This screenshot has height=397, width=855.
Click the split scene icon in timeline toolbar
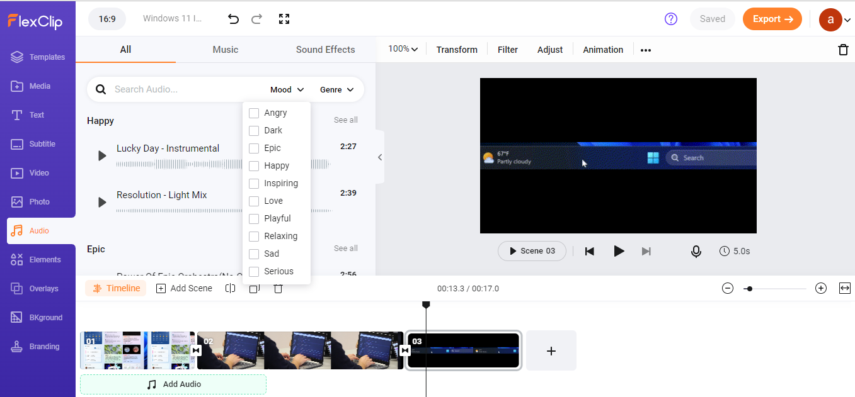231,288
